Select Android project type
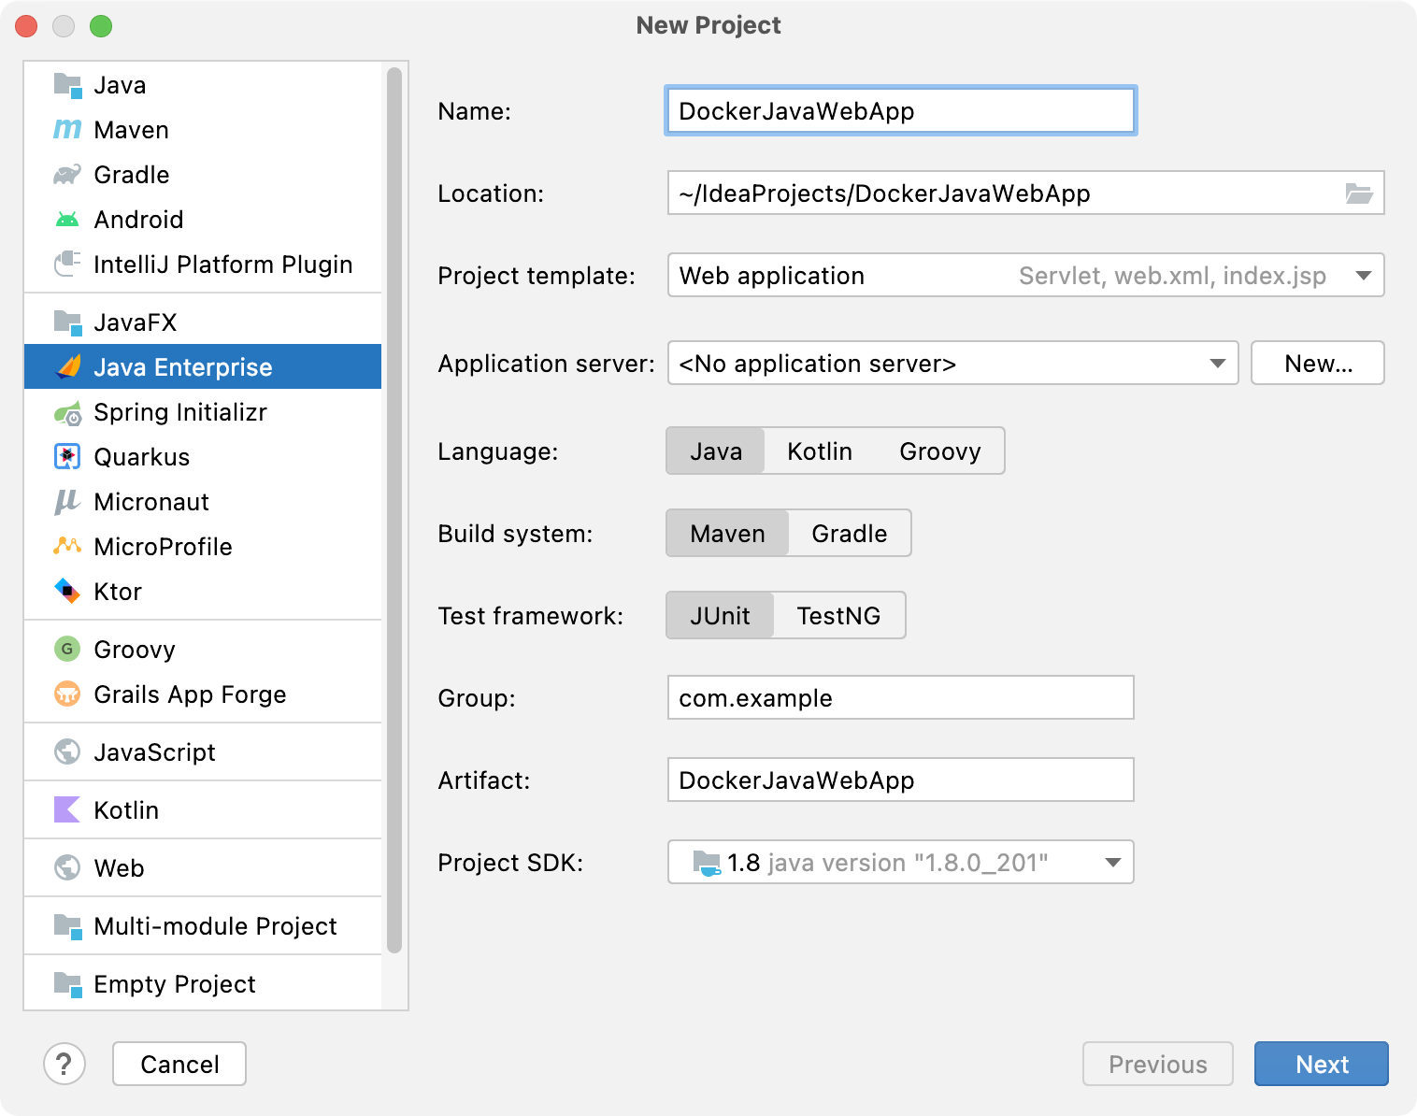 point(203,220)
